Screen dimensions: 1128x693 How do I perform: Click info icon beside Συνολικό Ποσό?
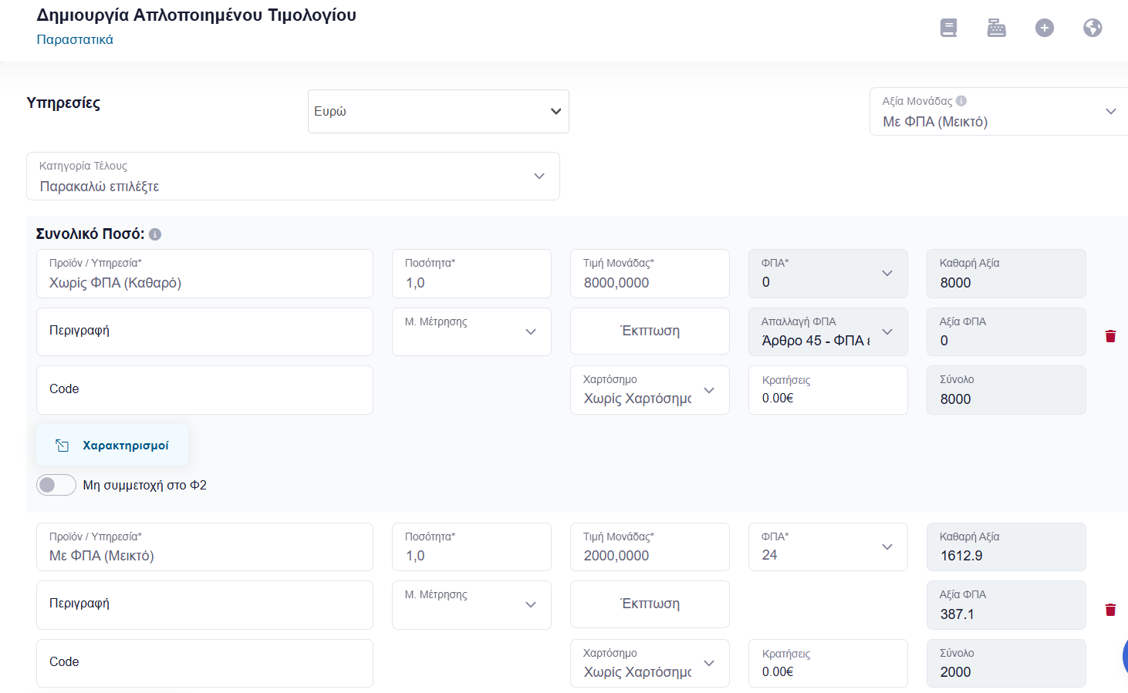point(155,234)
